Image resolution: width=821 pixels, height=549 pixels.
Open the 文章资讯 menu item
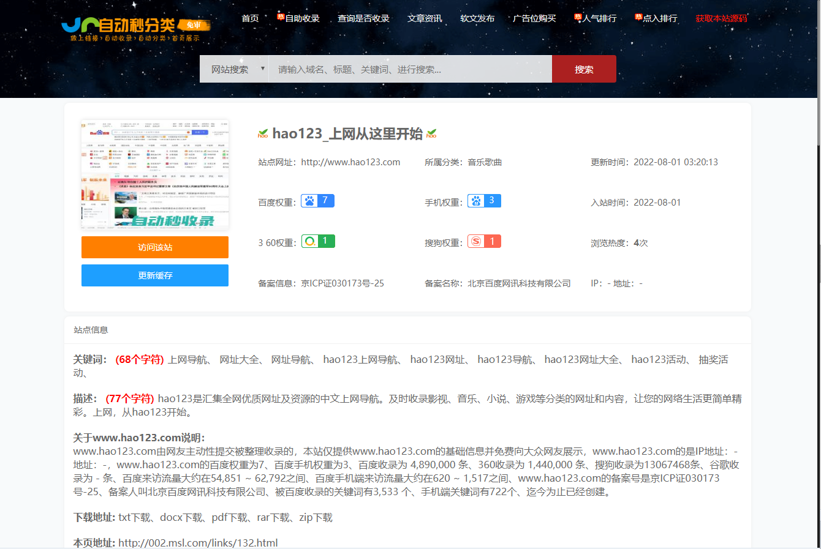pyautogui.click(x=425, y=18)
